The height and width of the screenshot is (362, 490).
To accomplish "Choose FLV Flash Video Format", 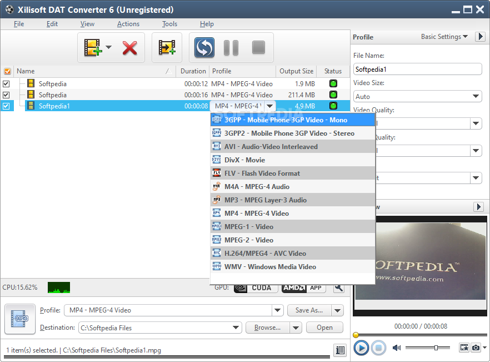I will coord(293,173).
